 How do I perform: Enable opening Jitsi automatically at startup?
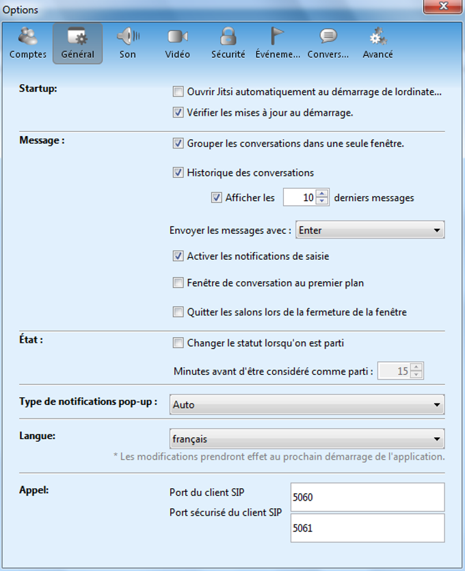click(178, 92)
